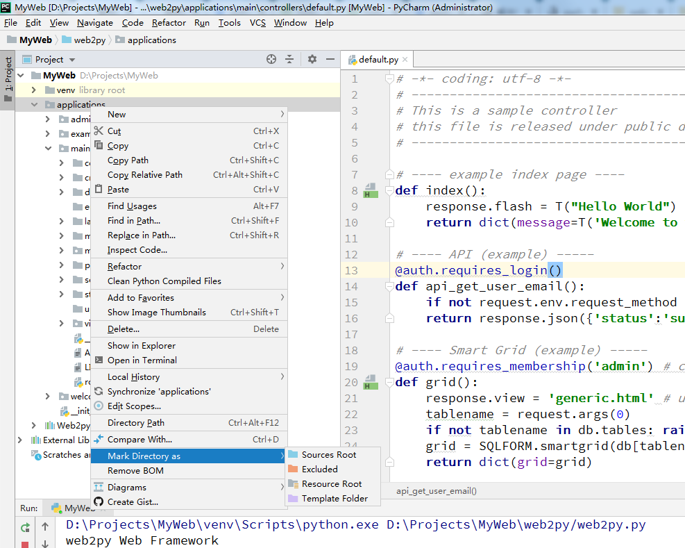Click the collapse all icon in Project panel
685x548 pixels.
pos(289,59)
